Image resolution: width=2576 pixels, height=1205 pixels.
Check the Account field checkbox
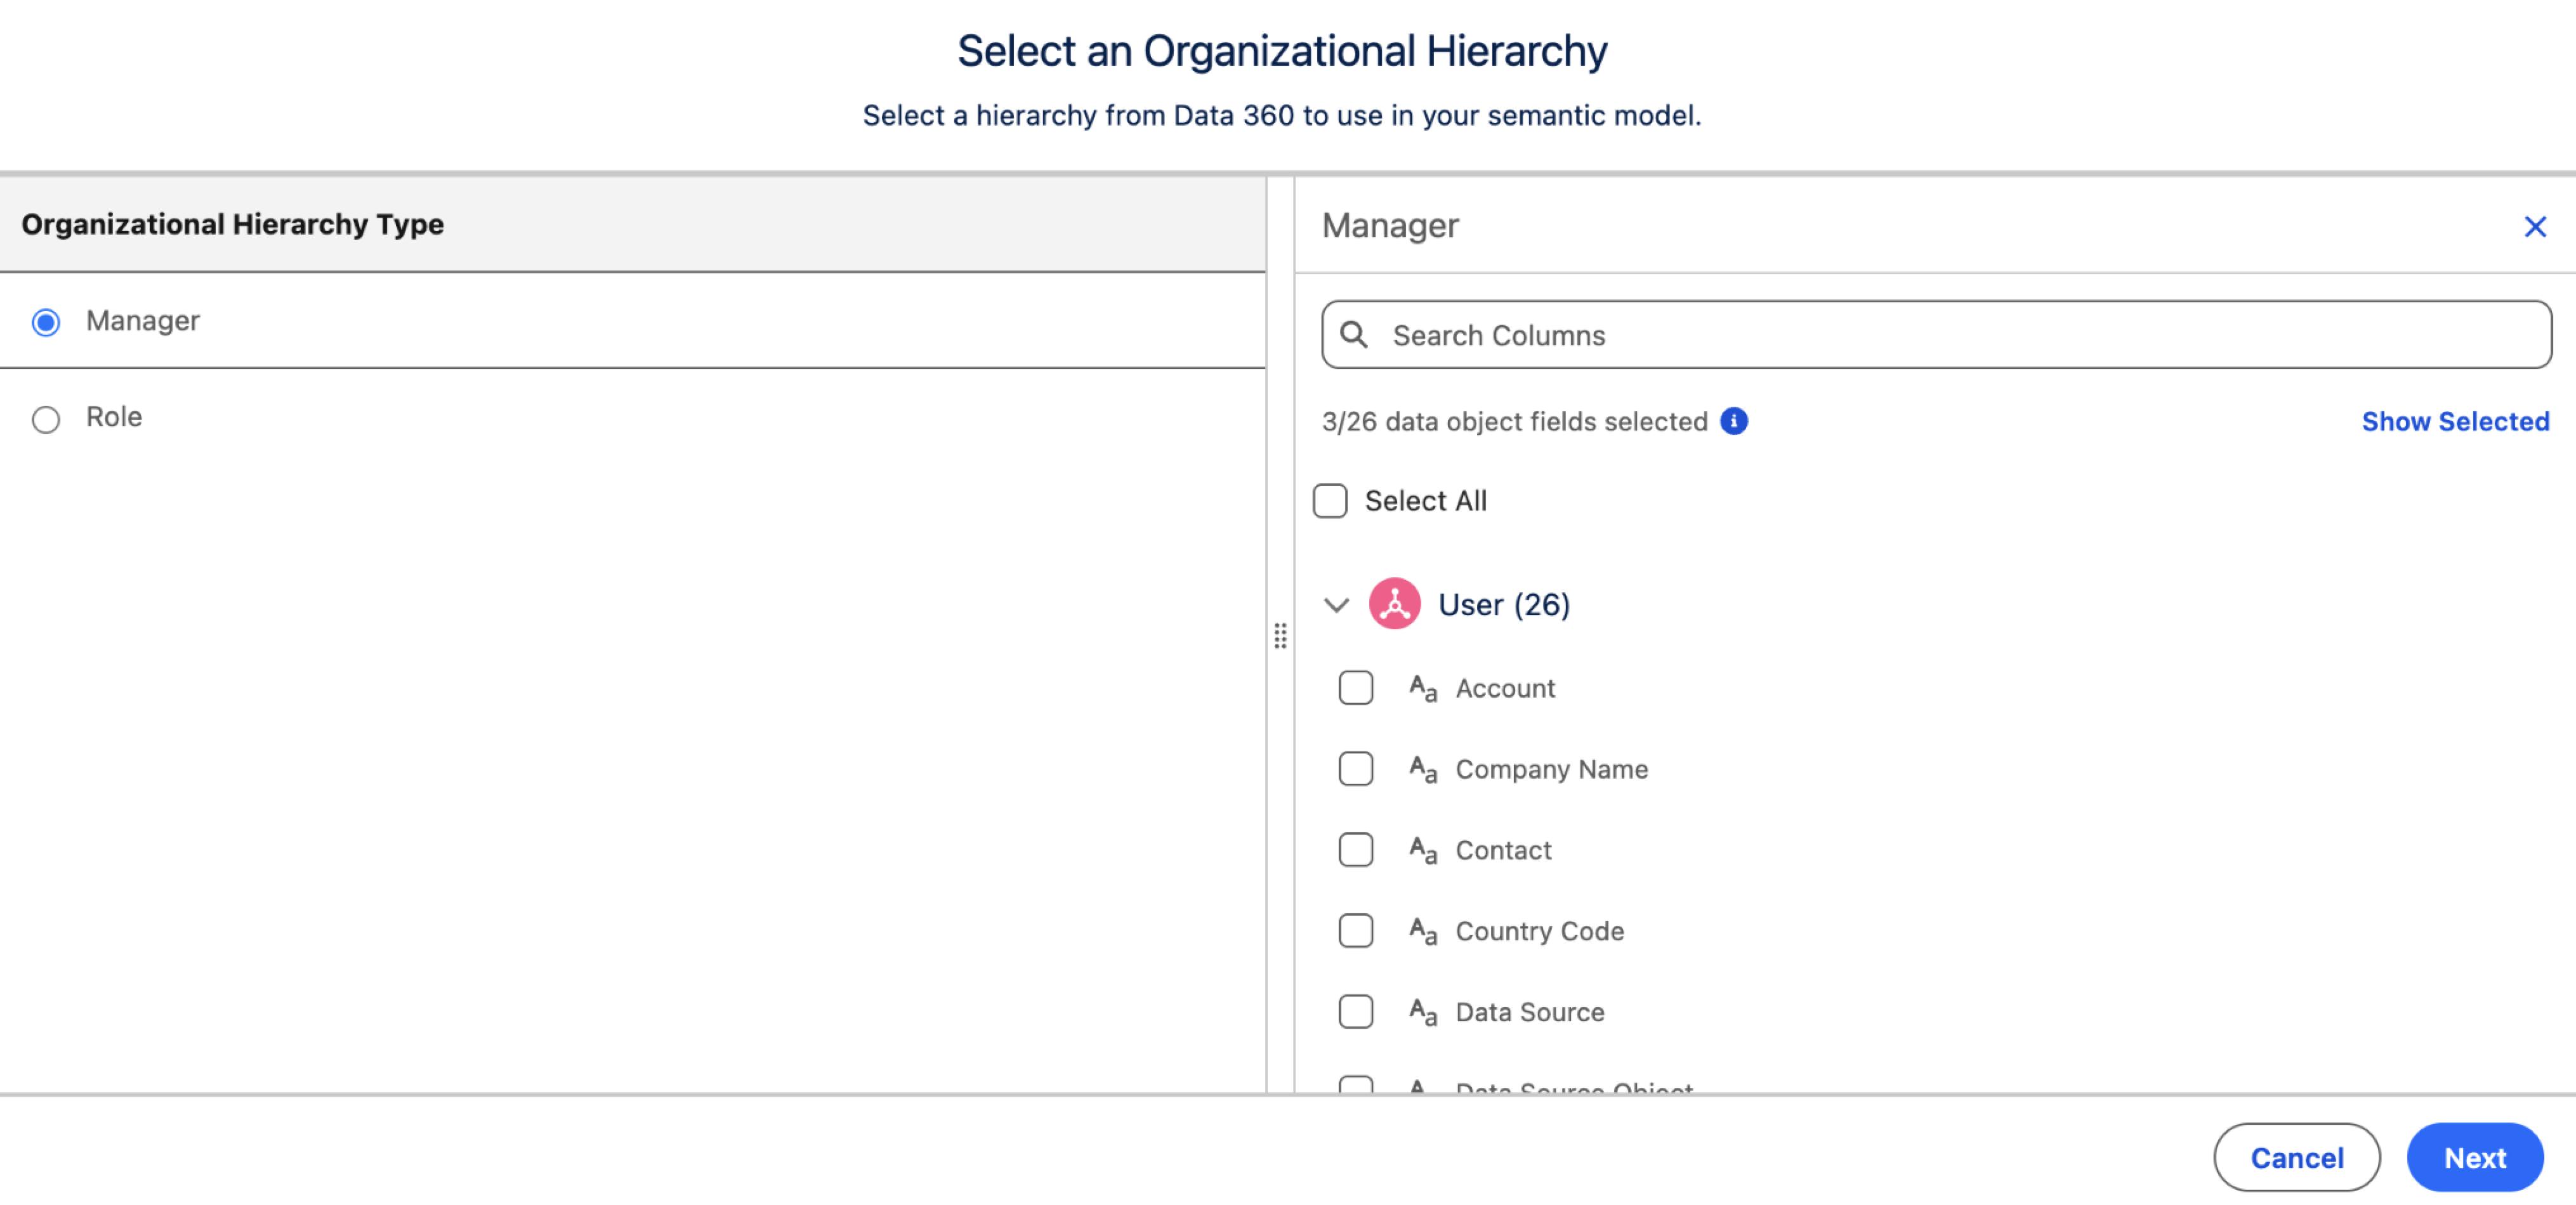1355,688
